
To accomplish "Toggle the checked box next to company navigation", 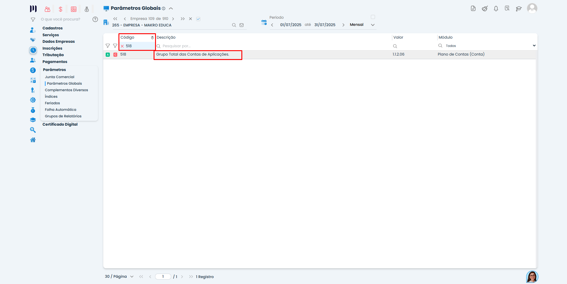I will click(198, 19).
